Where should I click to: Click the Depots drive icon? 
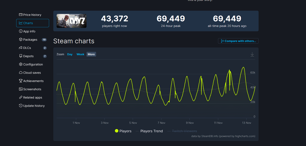pyautogui.click(x=21, y=56)
